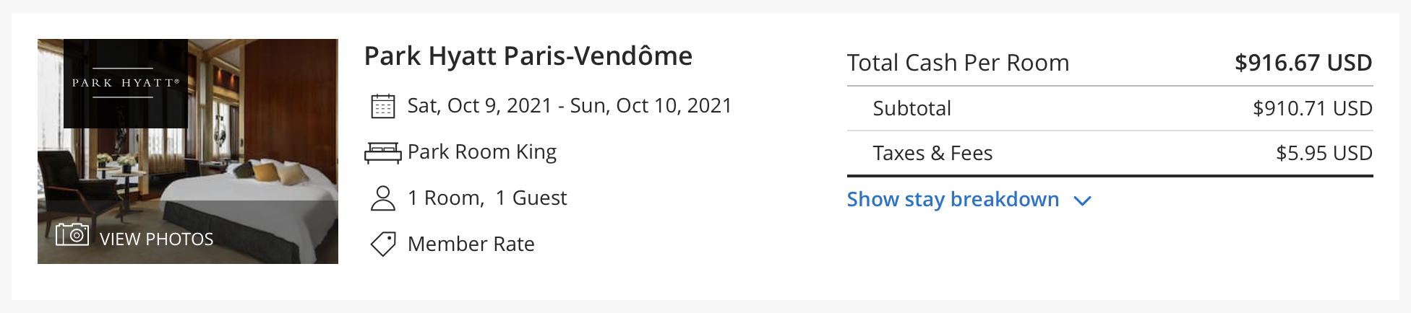Click the $5.95 USD taxes amount
This screenshot has height=313, width=1411.
(1324, 153)
